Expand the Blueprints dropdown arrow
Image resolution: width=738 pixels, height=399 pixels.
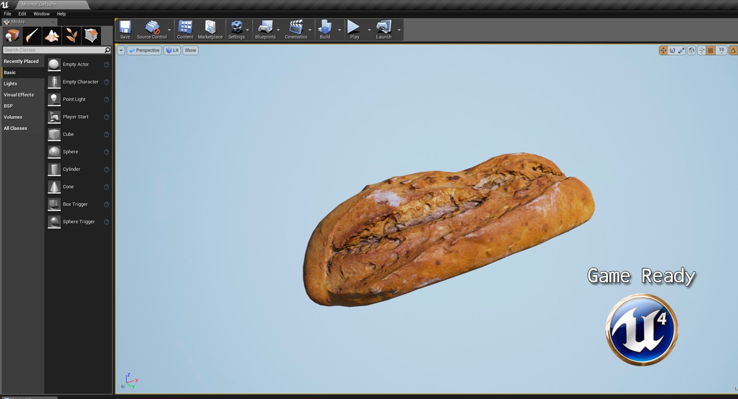(278, 30)
